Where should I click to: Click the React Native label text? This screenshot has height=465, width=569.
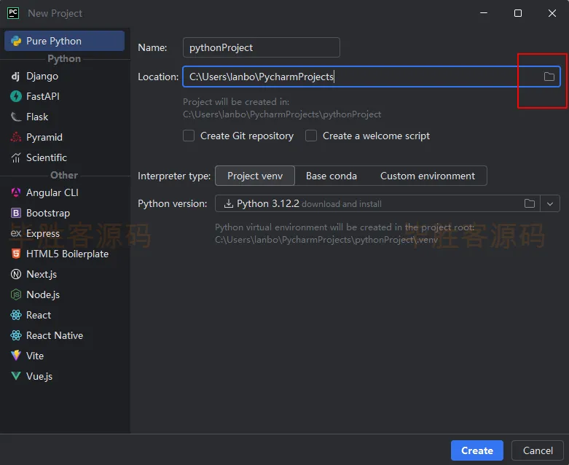pos(55,335)
